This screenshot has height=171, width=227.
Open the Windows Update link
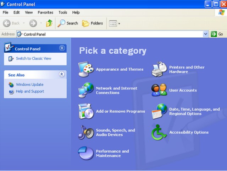29,85
